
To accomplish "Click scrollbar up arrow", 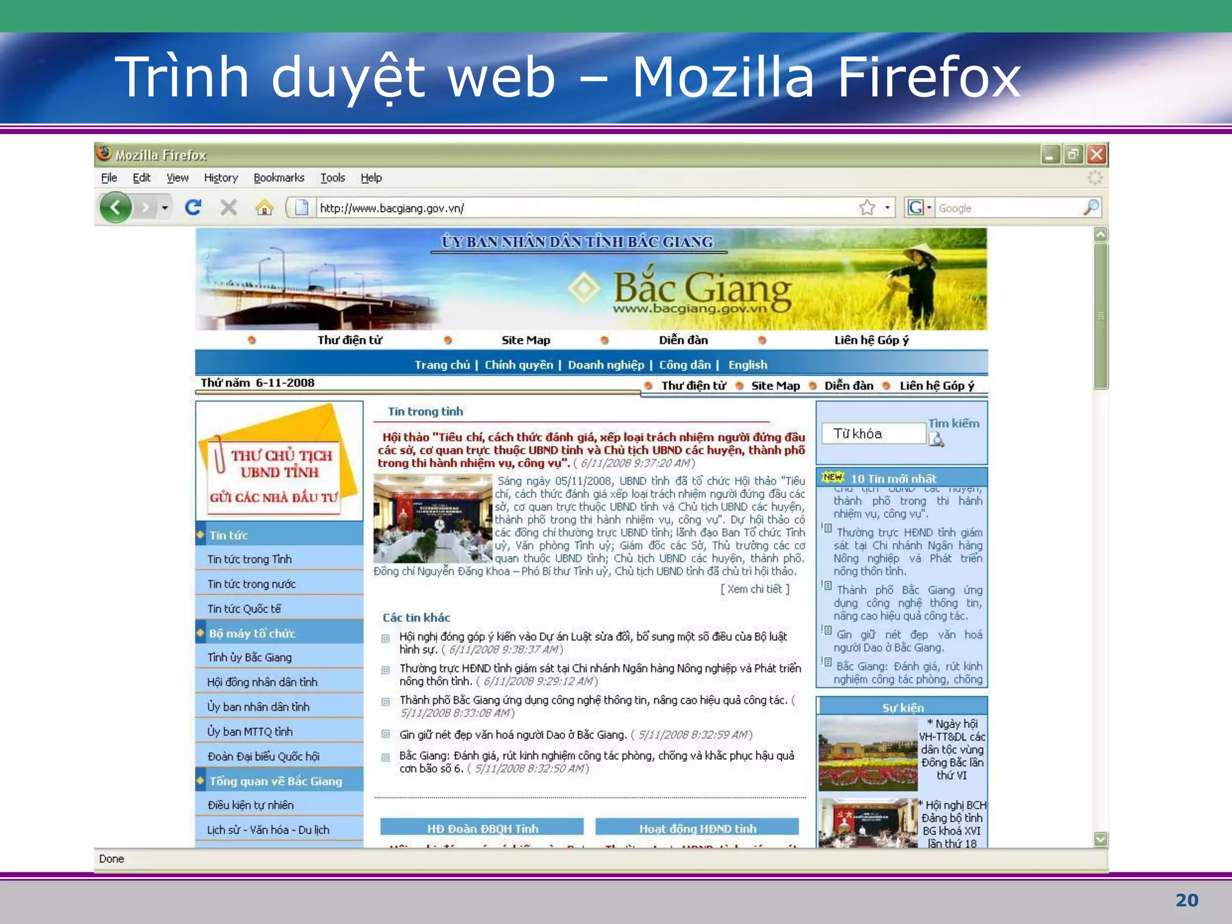I will point(1101,235).
